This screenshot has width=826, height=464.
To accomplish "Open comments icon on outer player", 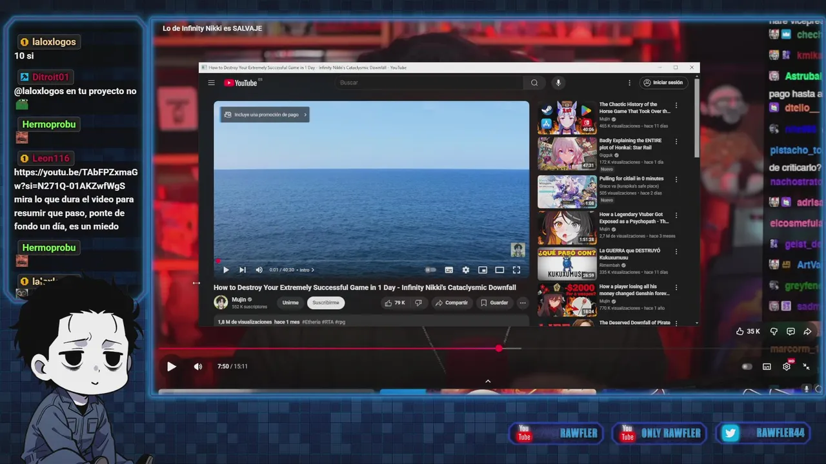I will [791, 331].
